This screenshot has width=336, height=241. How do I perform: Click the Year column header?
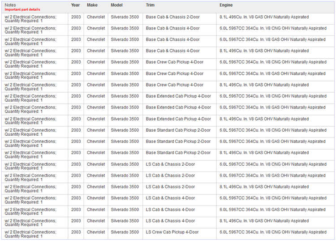[76, 5]
